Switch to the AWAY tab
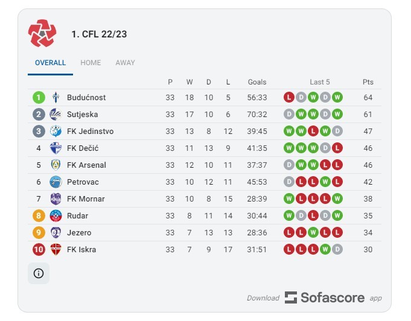 126,63
